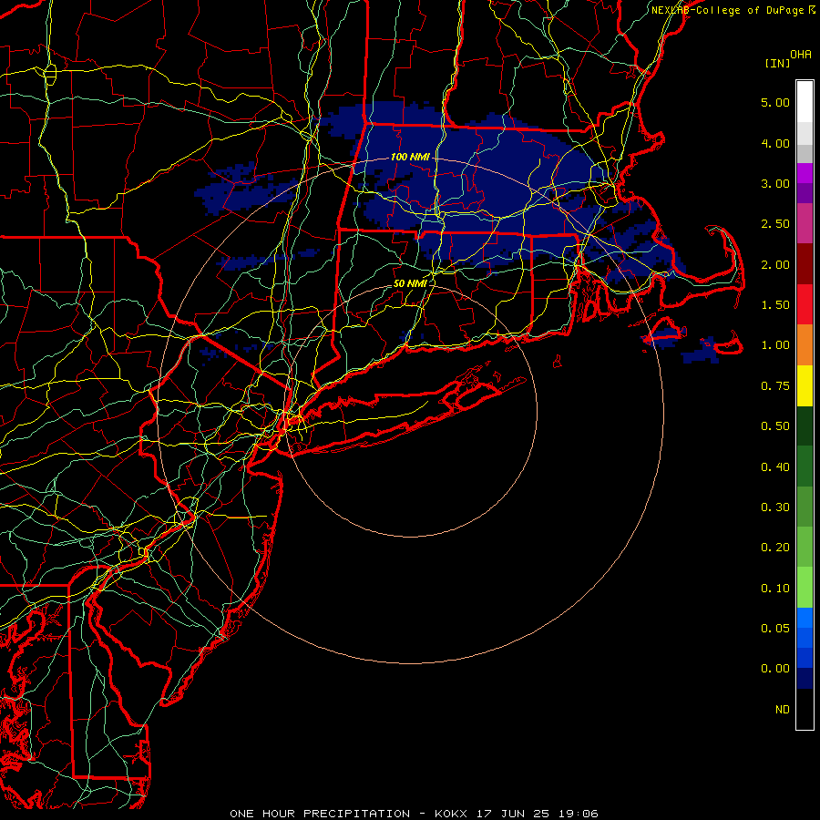Click the yellow 0.75 inch legend swatch

coord(805,385)
